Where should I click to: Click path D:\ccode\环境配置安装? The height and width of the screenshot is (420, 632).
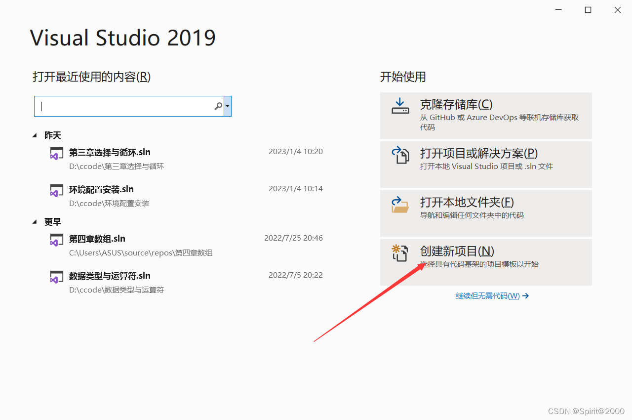(x=109, y=204)
